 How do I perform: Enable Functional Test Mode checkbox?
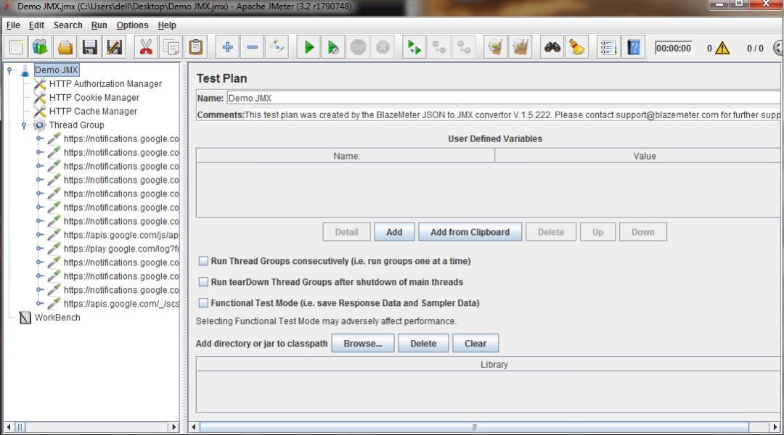(x=203, y=302)
